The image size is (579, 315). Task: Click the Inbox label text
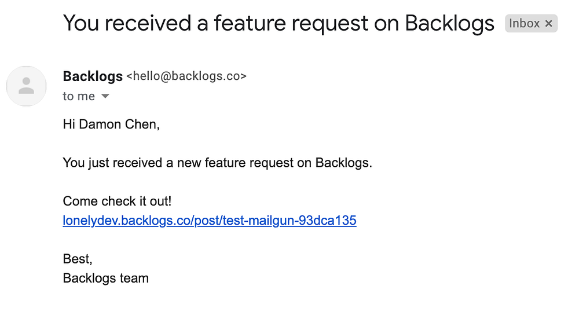coord(524,24)
